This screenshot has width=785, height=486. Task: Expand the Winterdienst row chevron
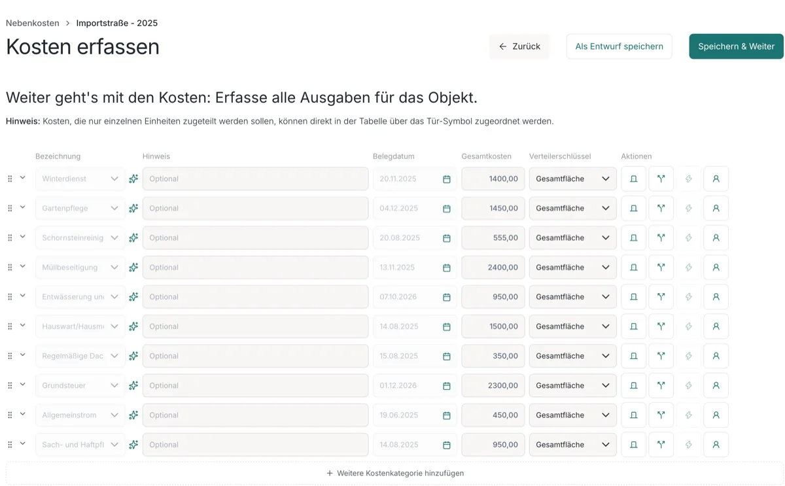pos(22,177)
